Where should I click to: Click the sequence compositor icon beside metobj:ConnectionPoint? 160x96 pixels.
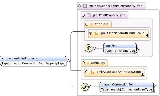pos(85,87)
